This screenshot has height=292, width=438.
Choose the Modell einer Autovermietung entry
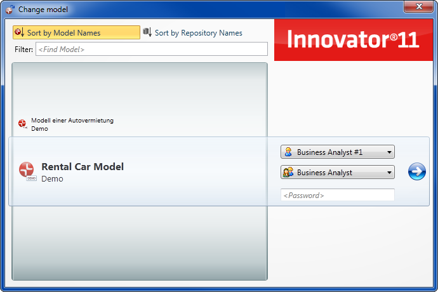tap(72, 121)
